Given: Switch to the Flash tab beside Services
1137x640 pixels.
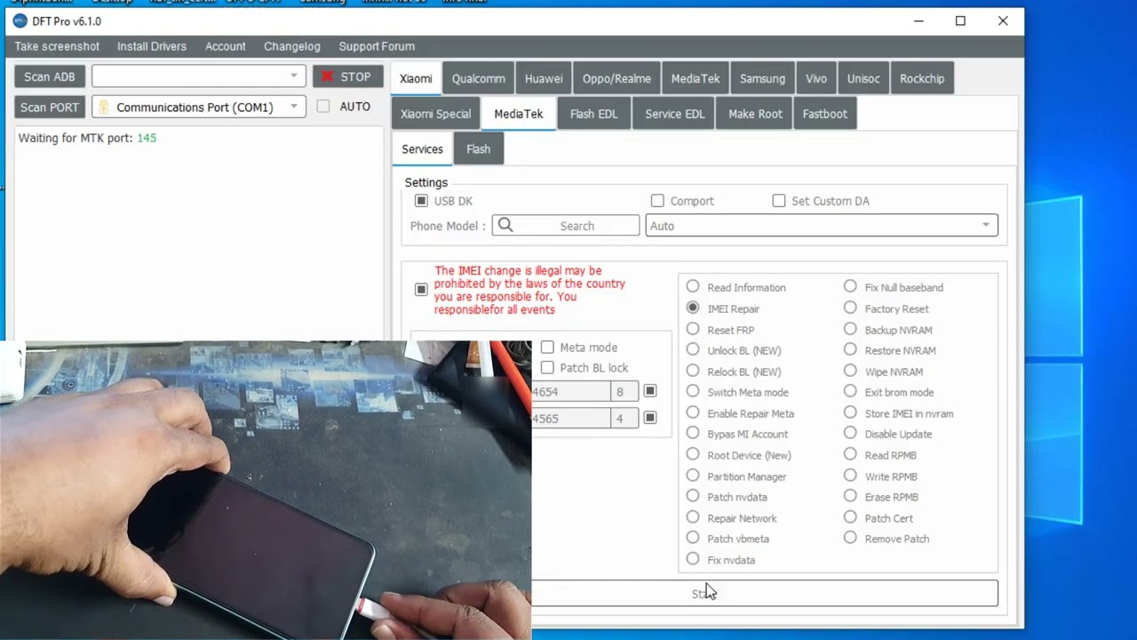Looking at the screenshot, I should pyautogui.click(x=478, y=149).
